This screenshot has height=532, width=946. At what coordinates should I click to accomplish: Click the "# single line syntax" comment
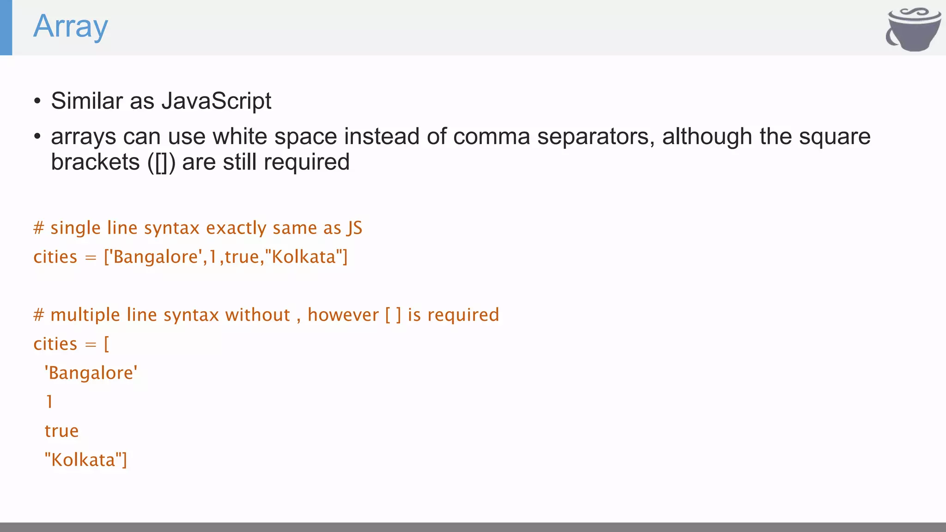click(x=198, y=228)
